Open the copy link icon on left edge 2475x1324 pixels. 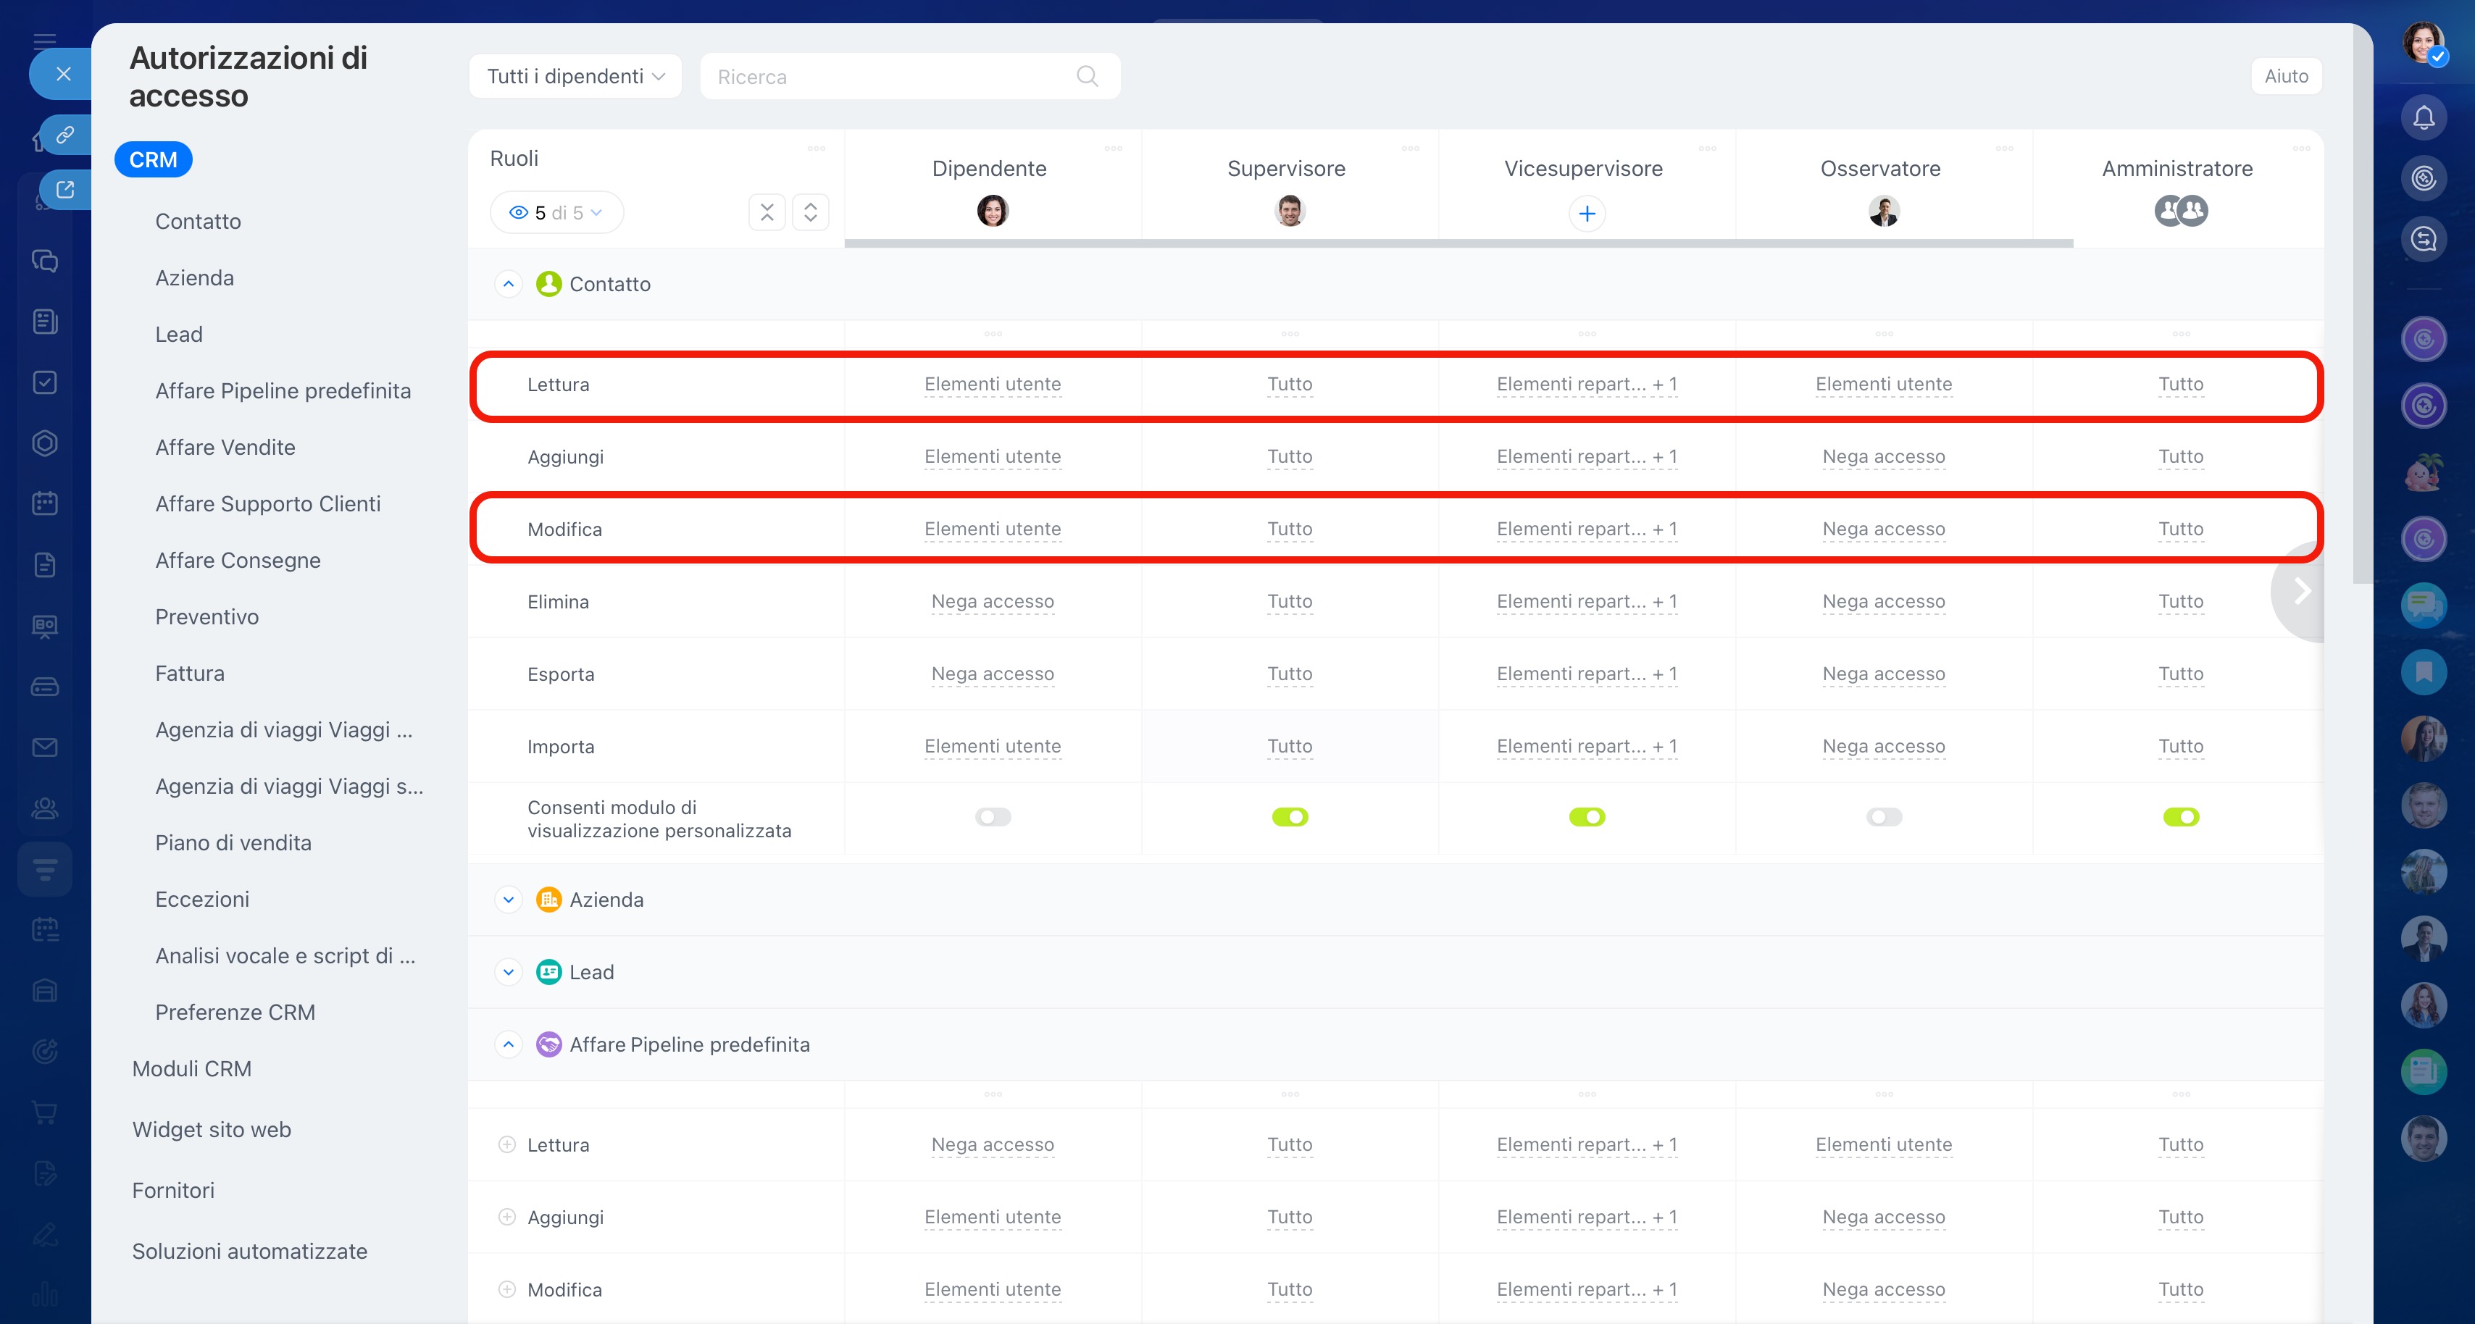[x=65, y=135]
